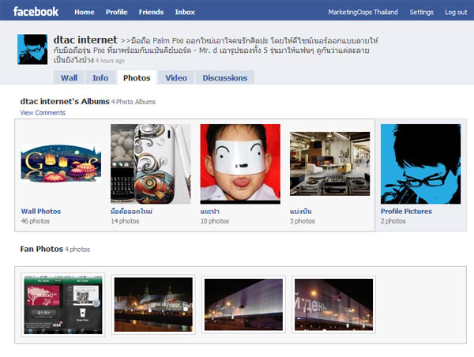Open the fan photo of plain lit building
Screen dimensions: 474x357
tap(243, 305)
